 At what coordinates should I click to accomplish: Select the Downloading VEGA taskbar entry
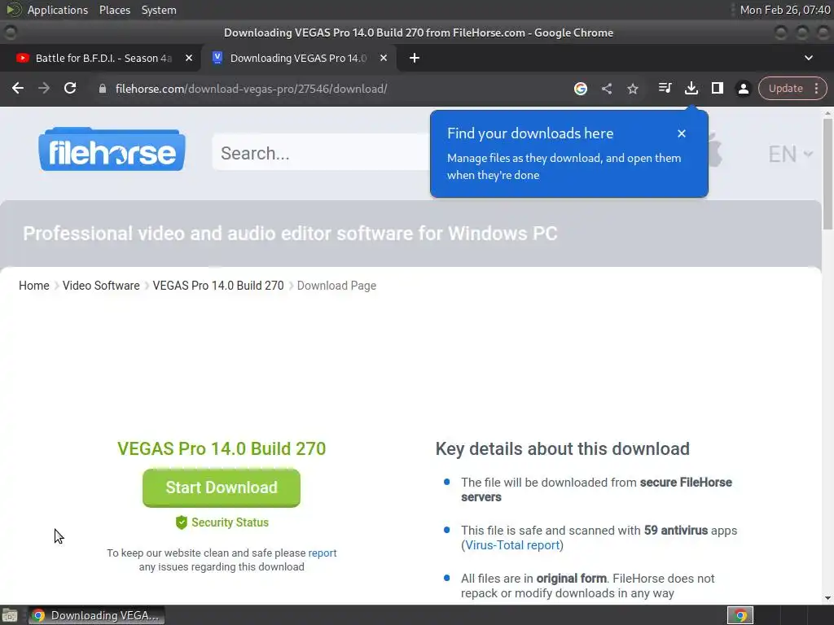[x=96, y=615]
